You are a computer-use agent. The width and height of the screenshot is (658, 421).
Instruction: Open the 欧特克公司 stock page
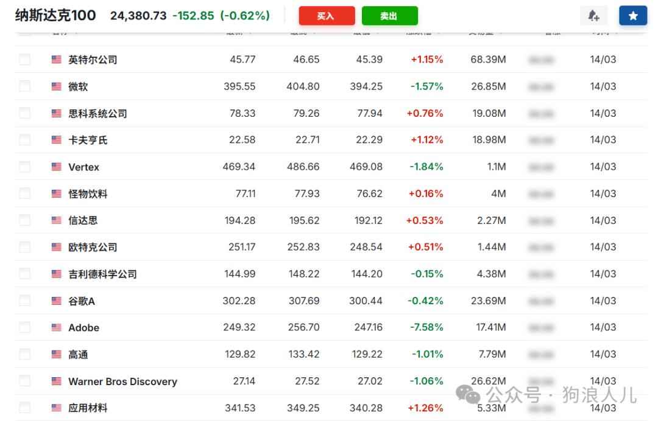click(93, 248)
